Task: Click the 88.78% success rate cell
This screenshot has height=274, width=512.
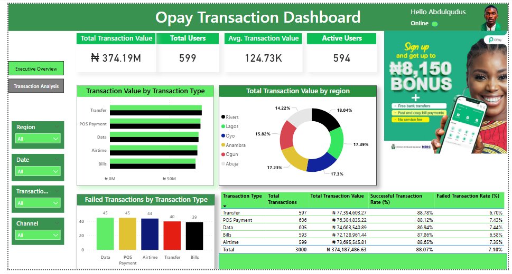Action: (425, 213)
